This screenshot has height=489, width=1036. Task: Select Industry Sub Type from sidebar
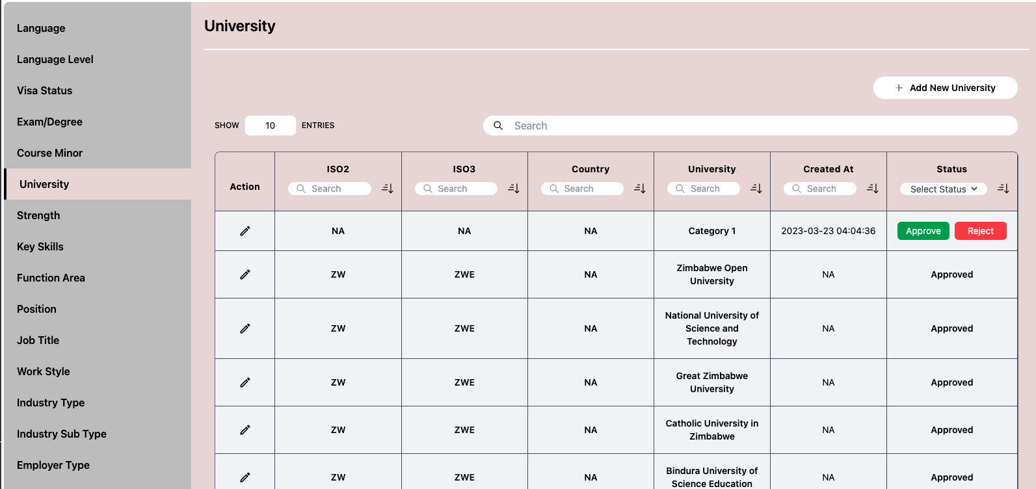pyautogui.click(x=62, y=434)
